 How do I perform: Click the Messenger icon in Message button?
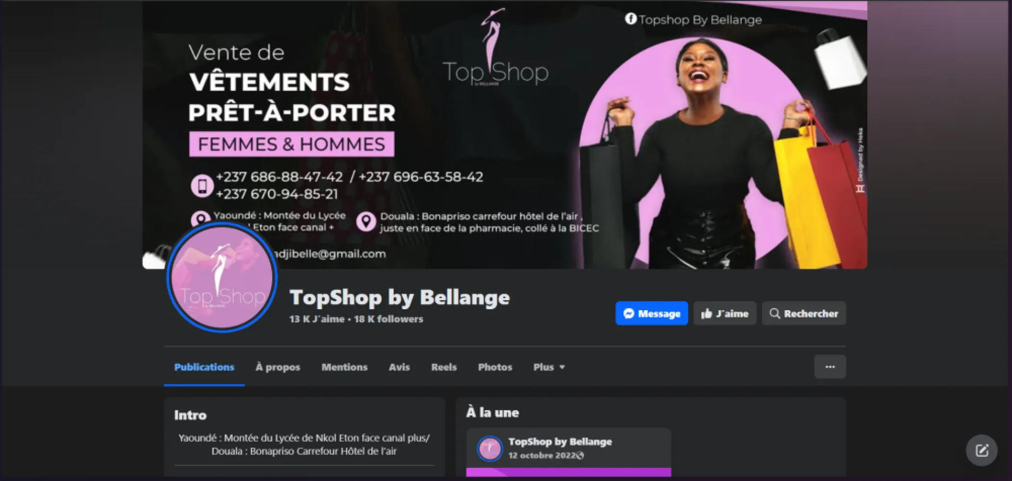coord(628,314)
